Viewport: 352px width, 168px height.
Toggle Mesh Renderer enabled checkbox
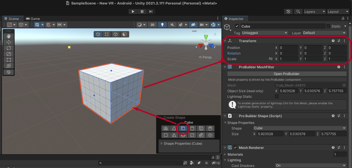(235, 147)
